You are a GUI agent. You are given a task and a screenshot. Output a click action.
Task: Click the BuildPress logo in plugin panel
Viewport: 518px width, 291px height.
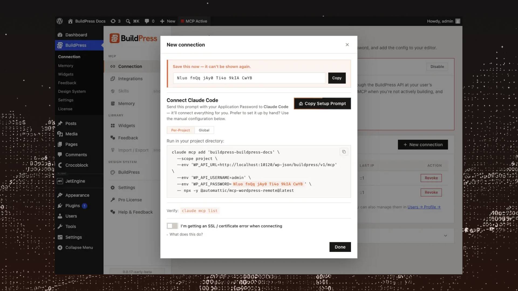pos(133,38)
